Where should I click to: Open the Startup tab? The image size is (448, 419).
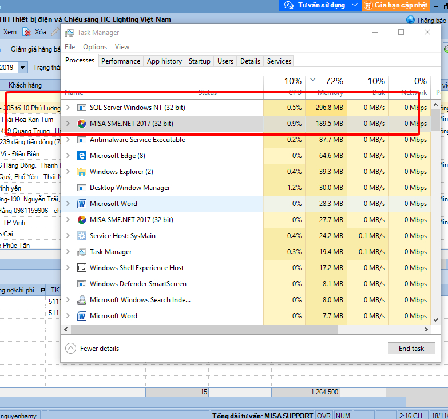(199, 61)
